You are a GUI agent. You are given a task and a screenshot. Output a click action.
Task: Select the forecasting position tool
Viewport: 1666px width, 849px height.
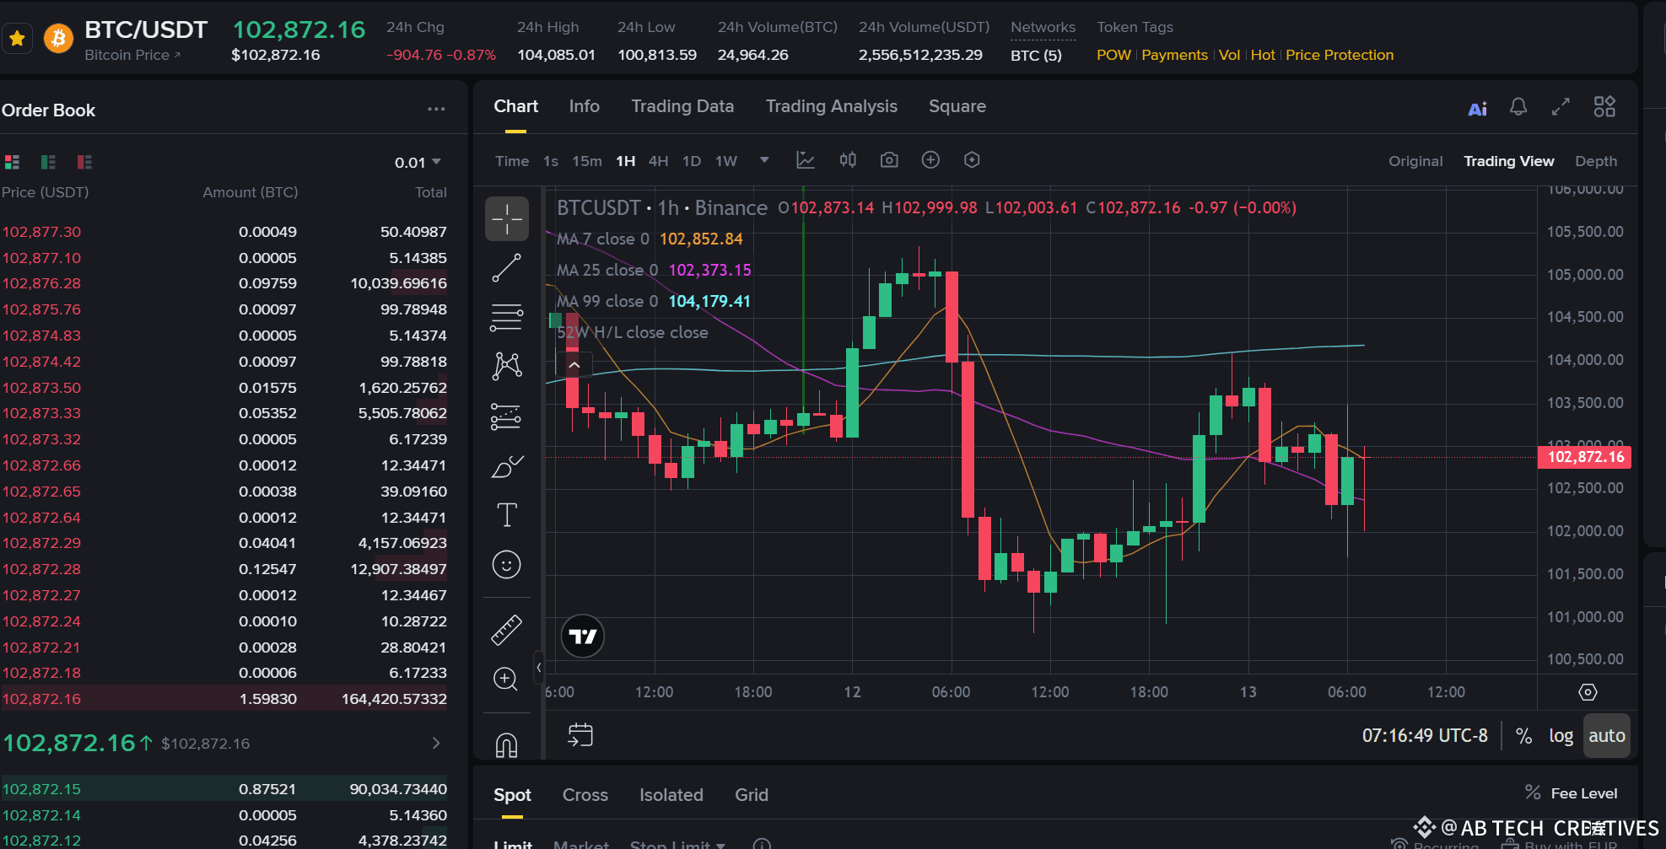[x=507, y=416]
